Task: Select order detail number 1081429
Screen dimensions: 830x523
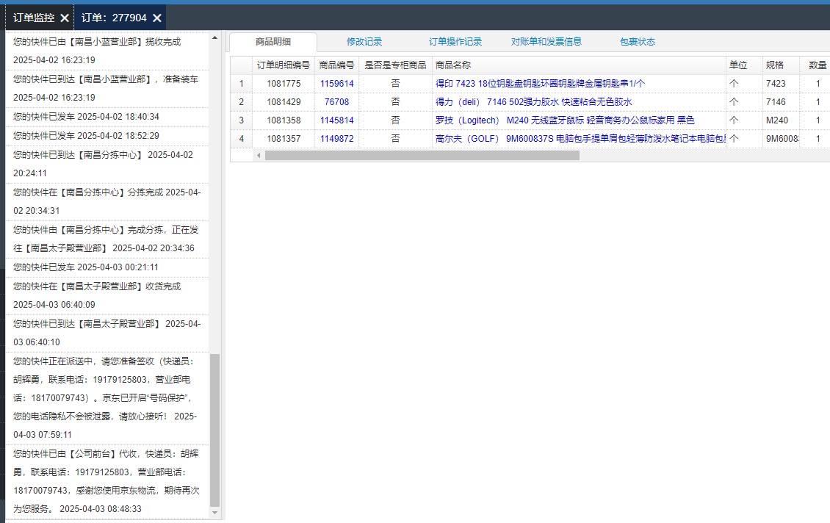Action: [284, 102]
